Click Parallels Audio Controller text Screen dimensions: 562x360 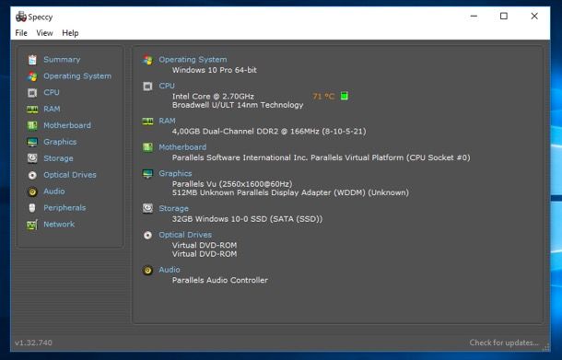pyautogui.click(x=220, y=281)
